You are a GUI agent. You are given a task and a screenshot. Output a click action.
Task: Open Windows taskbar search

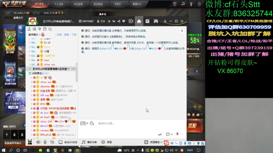click(11, 150)
